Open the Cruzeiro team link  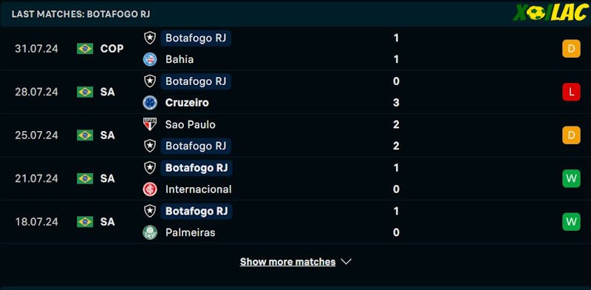187,103
